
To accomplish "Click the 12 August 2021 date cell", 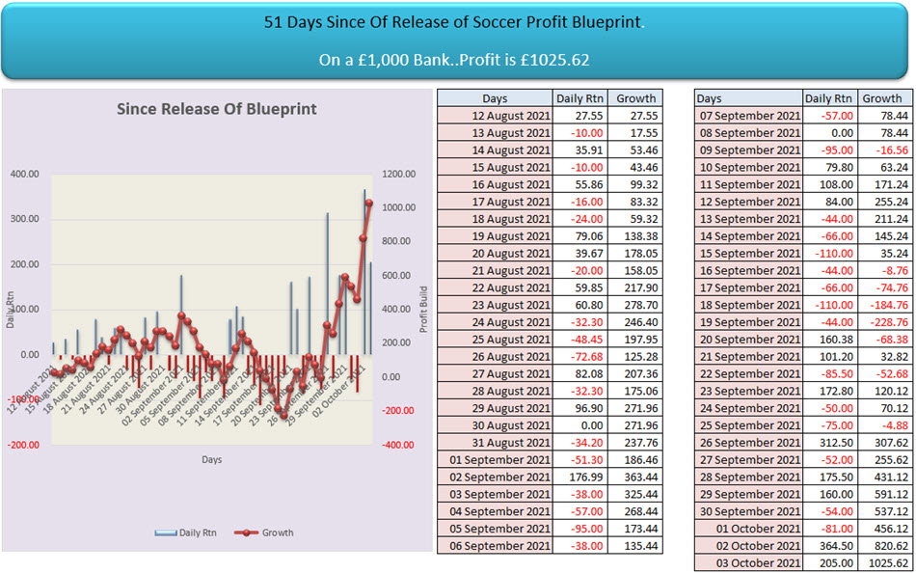I will (x=494, y=115).
